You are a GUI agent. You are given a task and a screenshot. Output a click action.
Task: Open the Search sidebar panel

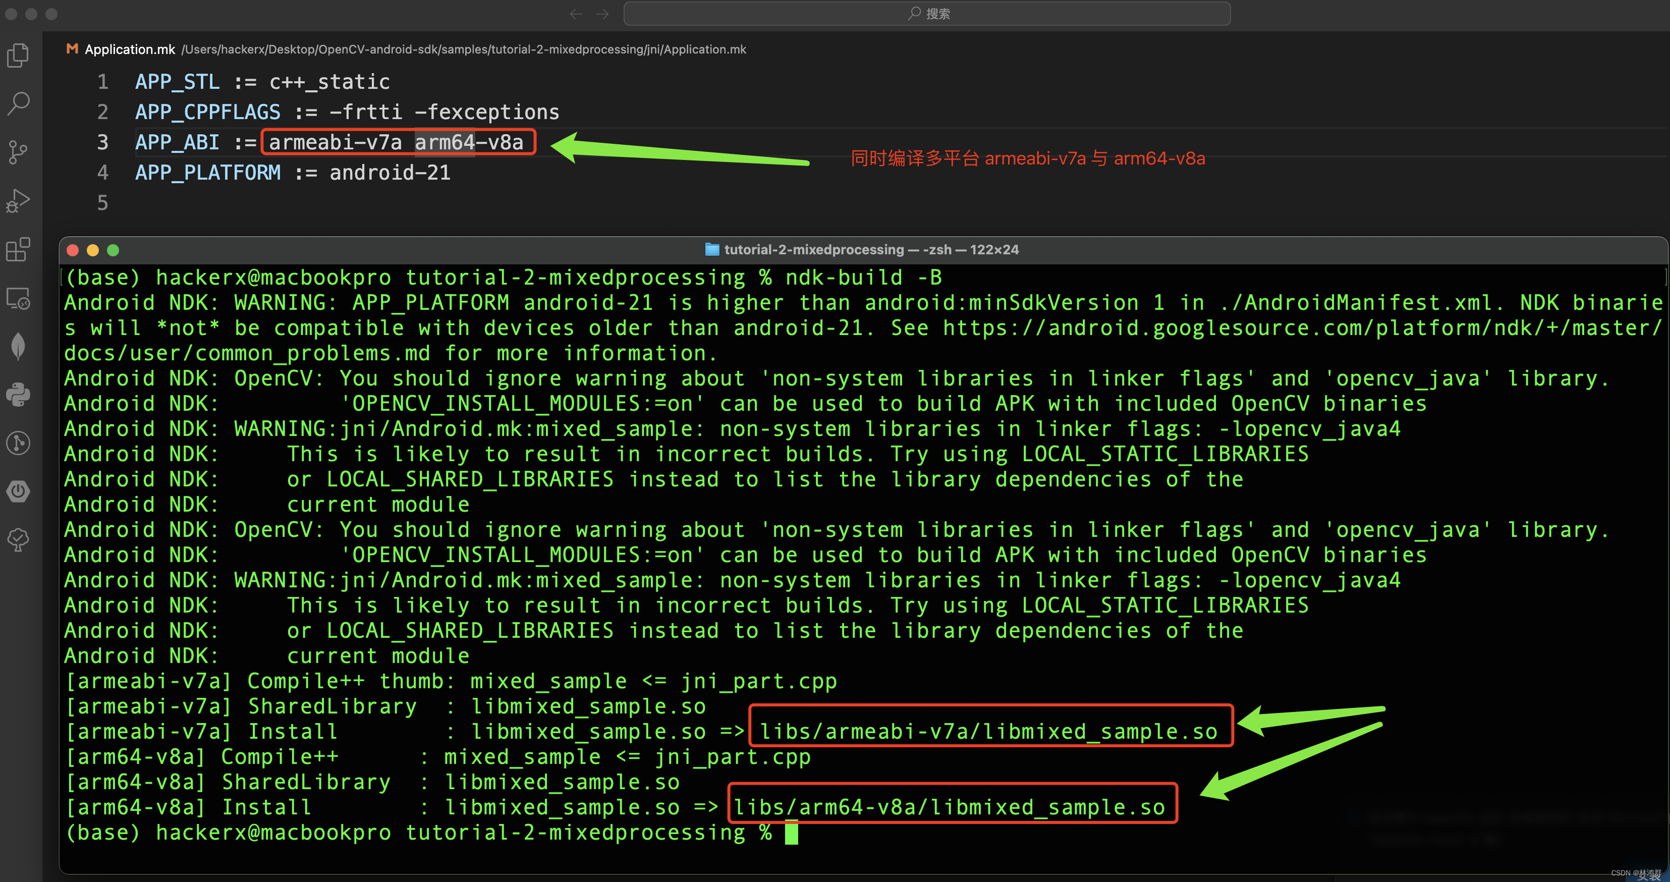pos(18,104)
